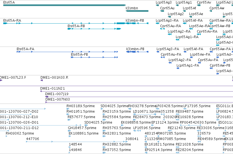Click the Lcp65Ag2 gene label
Image resolution: width=233 pixels, height=154 pixels.
(176, 14)
